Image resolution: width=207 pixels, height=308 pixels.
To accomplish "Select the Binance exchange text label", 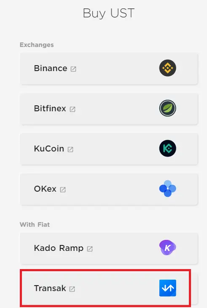I will tap(51, 69).
